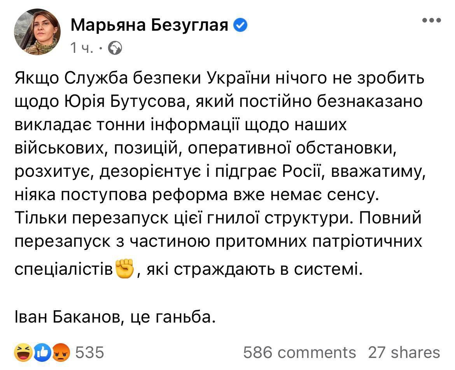This screenshot has height=370, width=455.
Task: Click the line "Іван Баканов, це ганьба."
Action: 114,318
